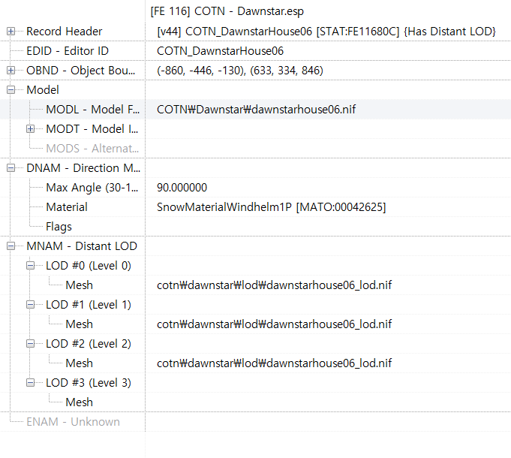Select the grayed-out MODS Alternate Textures row
The image size is (511, 458).
[92, 149]
